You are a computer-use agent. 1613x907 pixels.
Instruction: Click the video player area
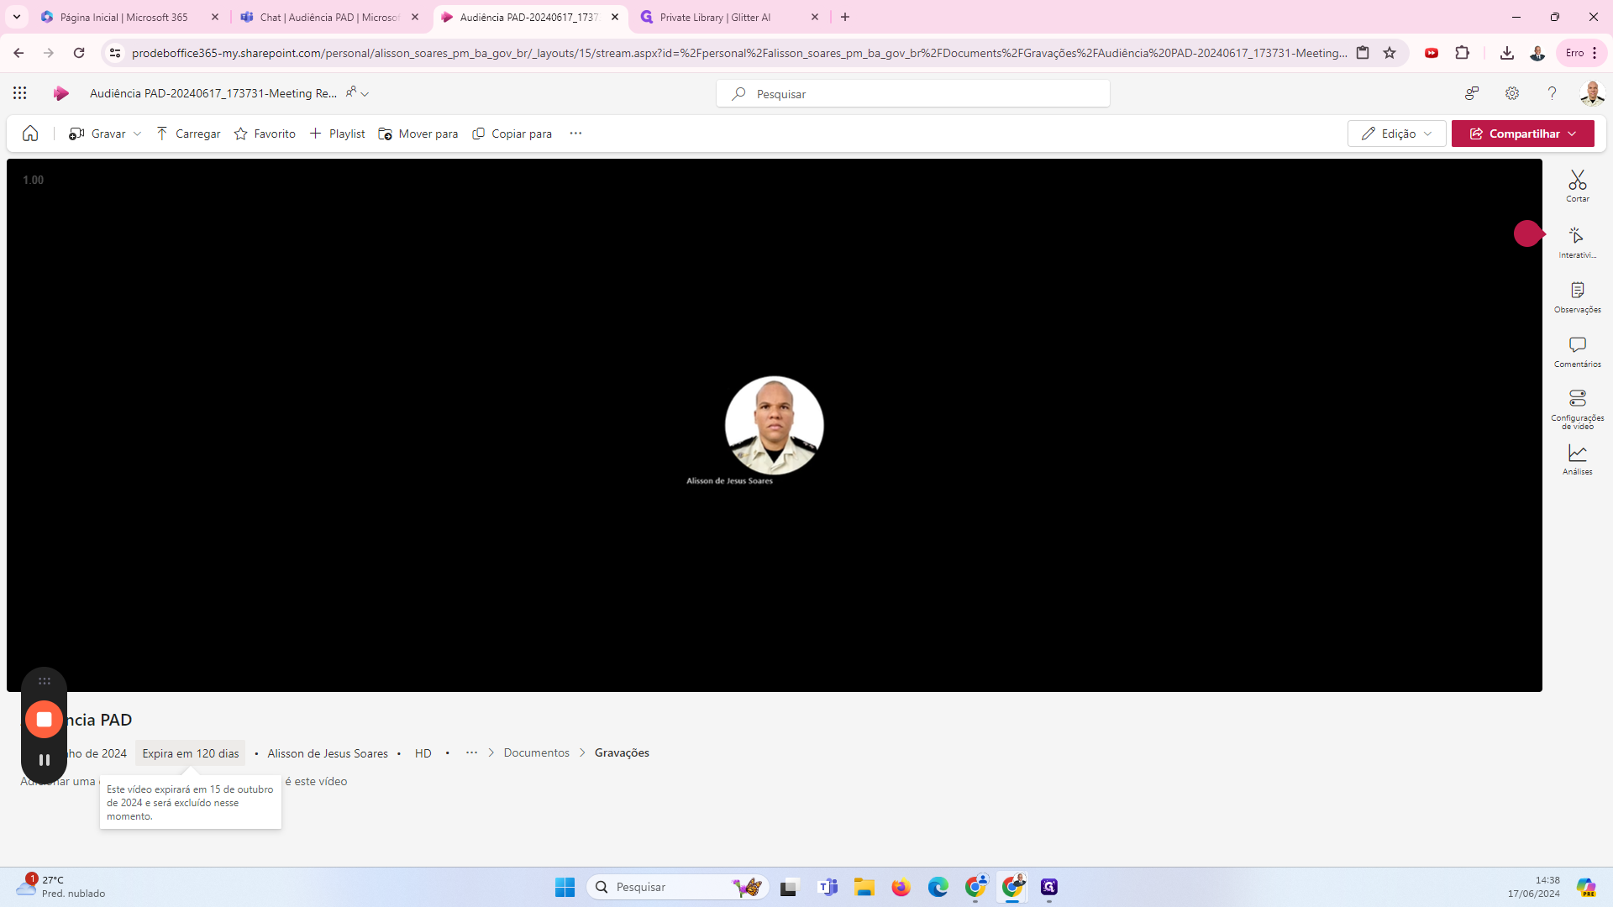coord(774,425)
